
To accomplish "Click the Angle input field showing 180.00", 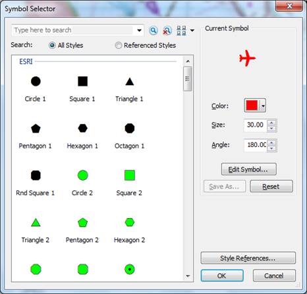I will tap(256, 145).
